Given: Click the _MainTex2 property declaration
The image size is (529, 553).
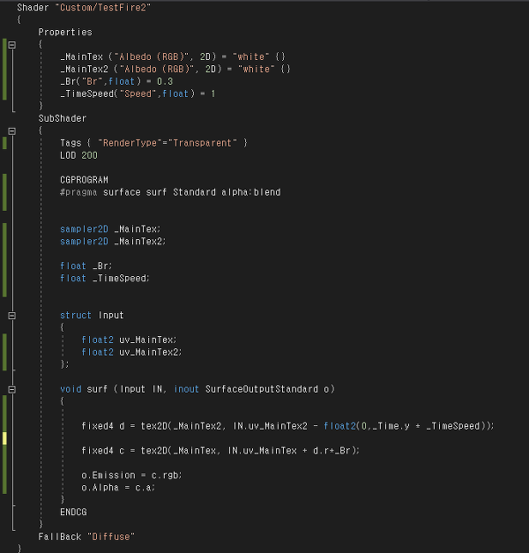Looking at the screenshot, I should (x=175, y=69).
